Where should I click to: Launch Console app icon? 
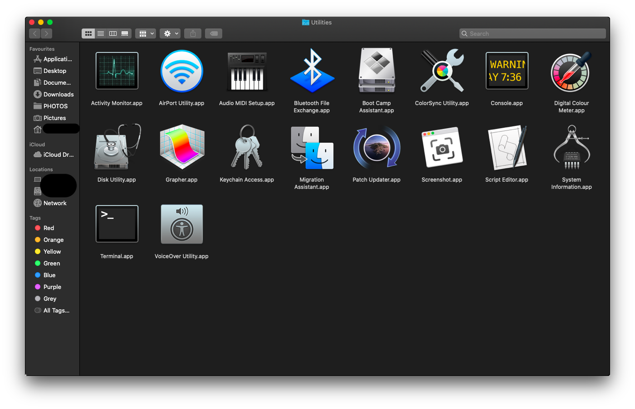click(507, 71)
